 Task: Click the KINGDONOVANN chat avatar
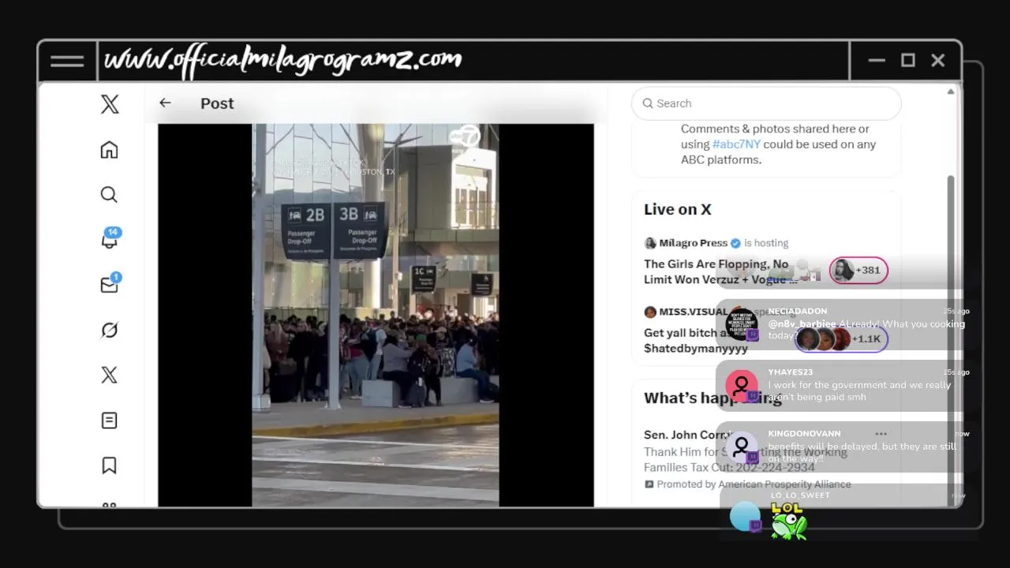[741, 447]
